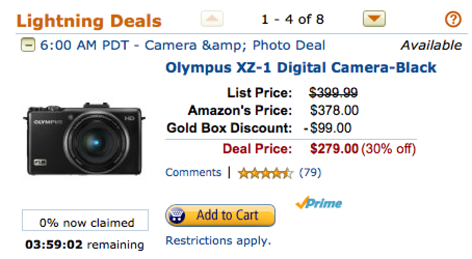472x259 pixels.
Task: Open the Olympus XZ-1 Digital Camera-Black title
Action: pos(300,68)
